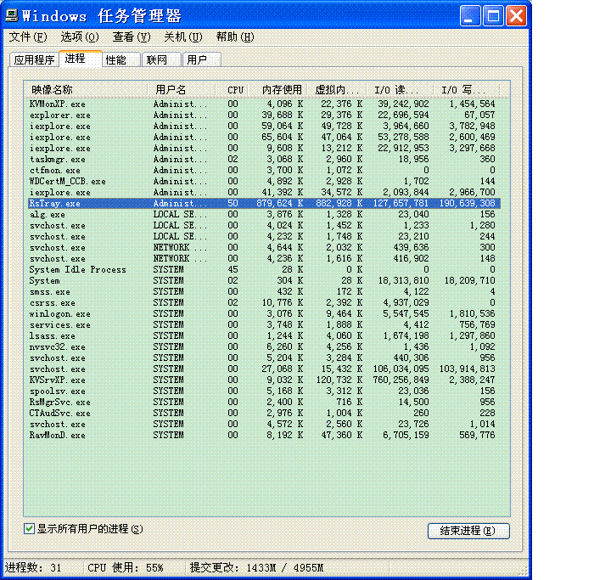Select the ctfmon.exe process row
The width and height of the screenshot is (611, 580).
(264, 171)
